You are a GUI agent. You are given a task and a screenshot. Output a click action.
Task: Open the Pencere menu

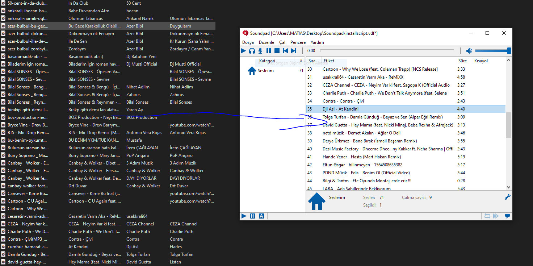click(x=298, y=42)
